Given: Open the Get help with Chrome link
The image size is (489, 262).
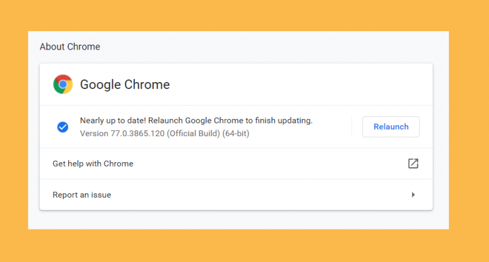Looking at the screenshot, I should pos(93,163).
